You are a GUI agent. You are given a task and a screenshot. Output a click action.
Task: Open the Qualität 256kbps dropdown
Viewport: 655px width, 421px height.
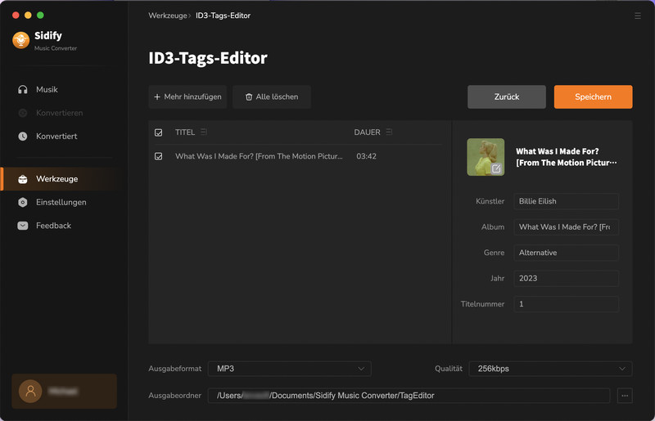550,369
